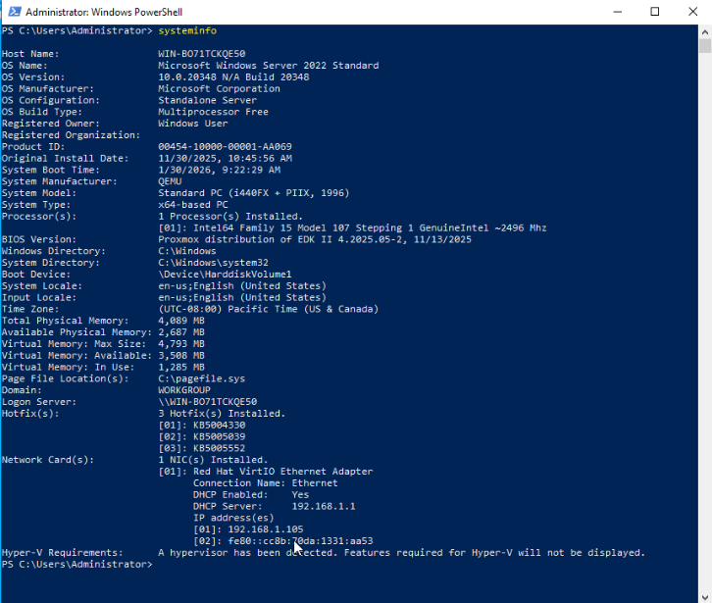Click the 'Registered Organization:' label
Screen dimensions: 712x603
[x=71, y=135]
